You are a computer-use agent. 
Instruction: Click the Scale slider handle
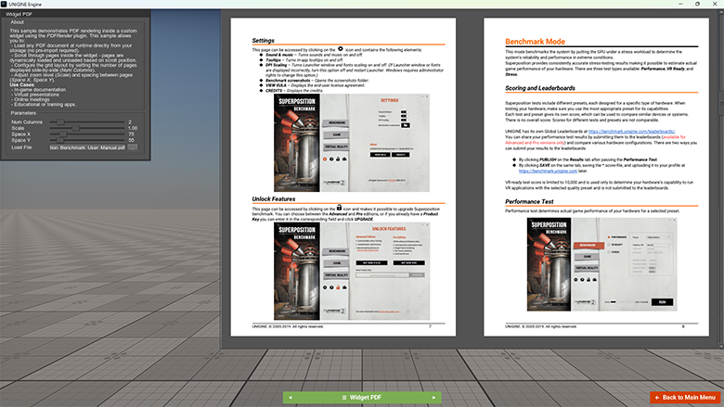[x=75, y=128]
